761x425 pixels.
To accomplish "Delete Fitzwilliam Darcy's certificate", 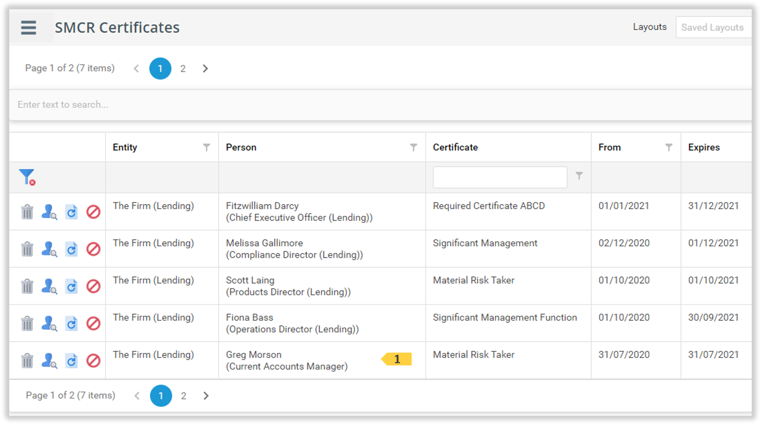I will point(27,212).
